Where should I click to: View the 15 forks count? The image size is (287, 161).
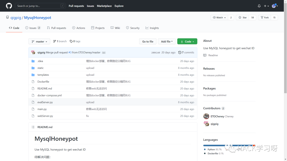274,17
